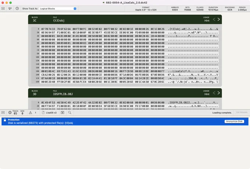Toggle the bottom panel disclosure icon
The width and height of the screenshot is (250, 169).
[3, 112]
